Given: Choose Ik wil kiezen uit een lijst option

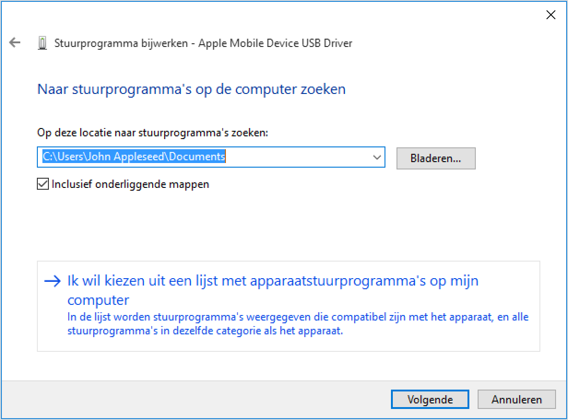Looking at the screenshot, I should click(273, 280).
